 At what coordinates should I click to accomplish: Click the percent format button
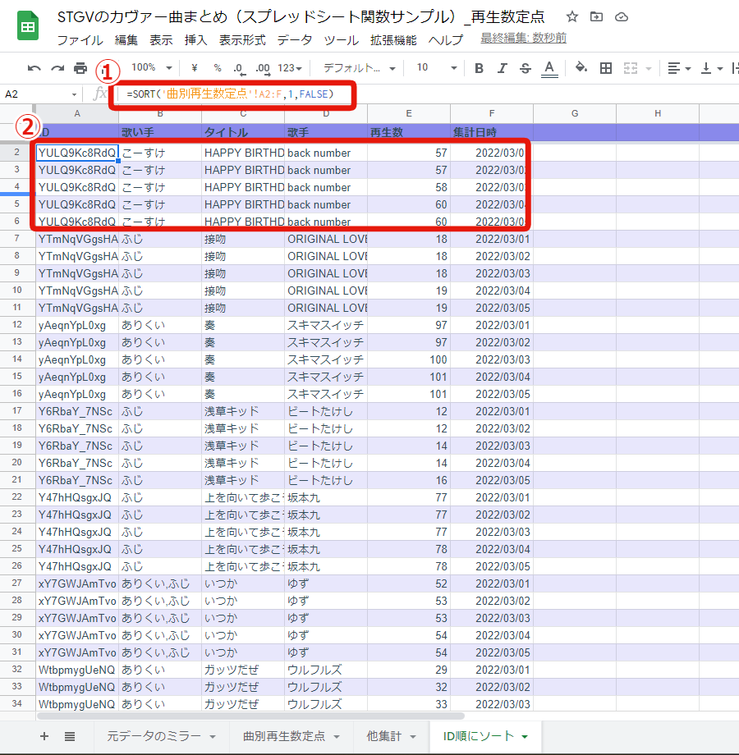pos(217,68)
